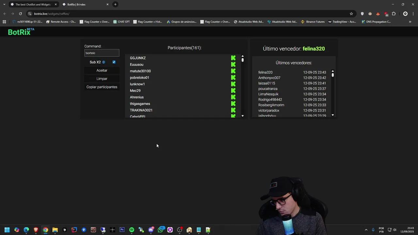Open the Google apps grid in bookmarks bar
418x235 pixels.
point(4,22)
